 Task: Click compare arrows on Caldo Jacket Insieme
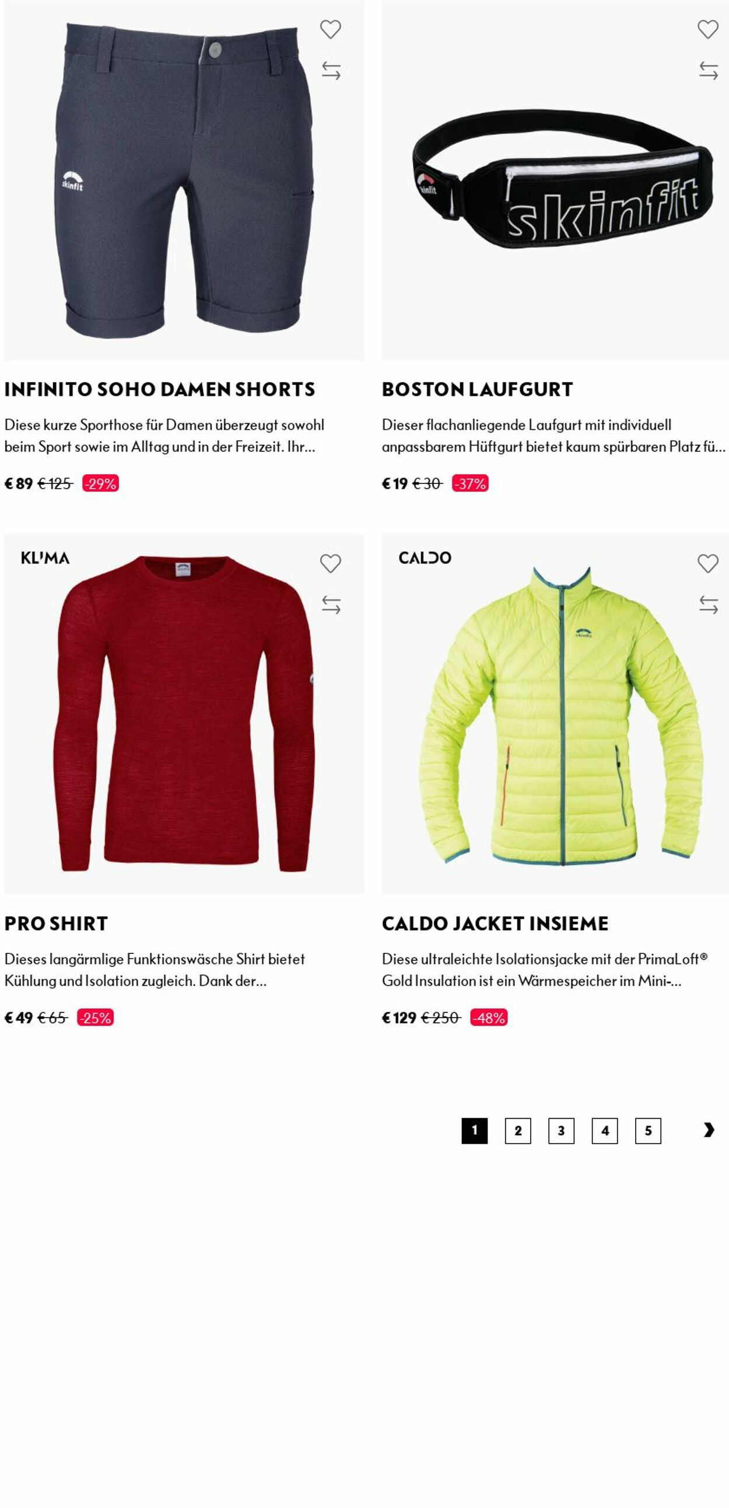pos(709,605)
